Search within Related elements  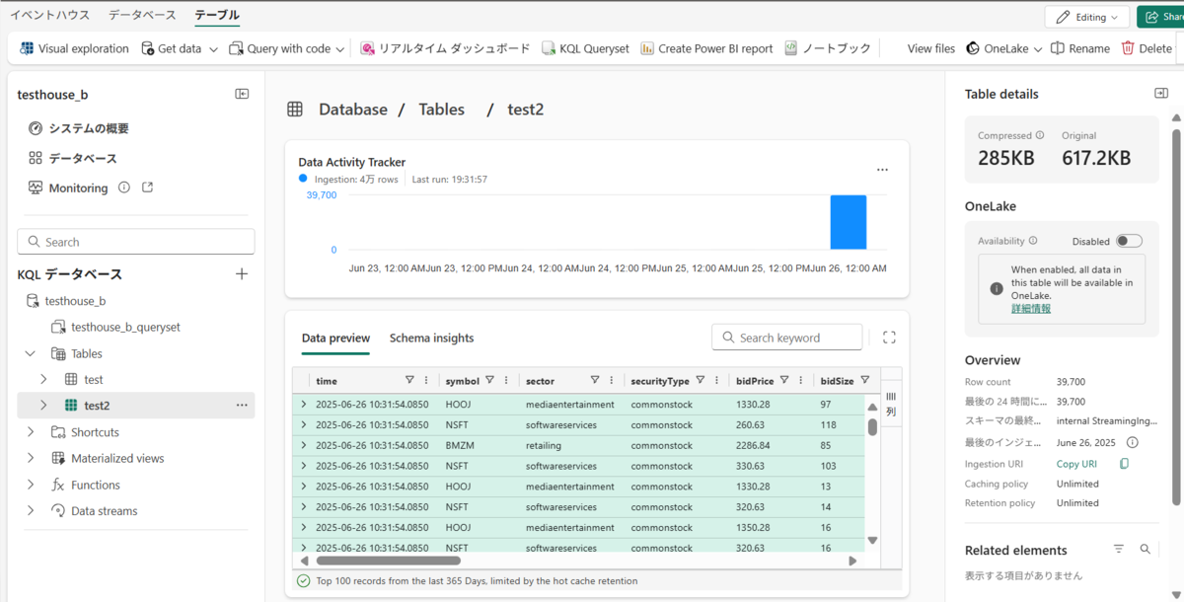click(1145, 550)
